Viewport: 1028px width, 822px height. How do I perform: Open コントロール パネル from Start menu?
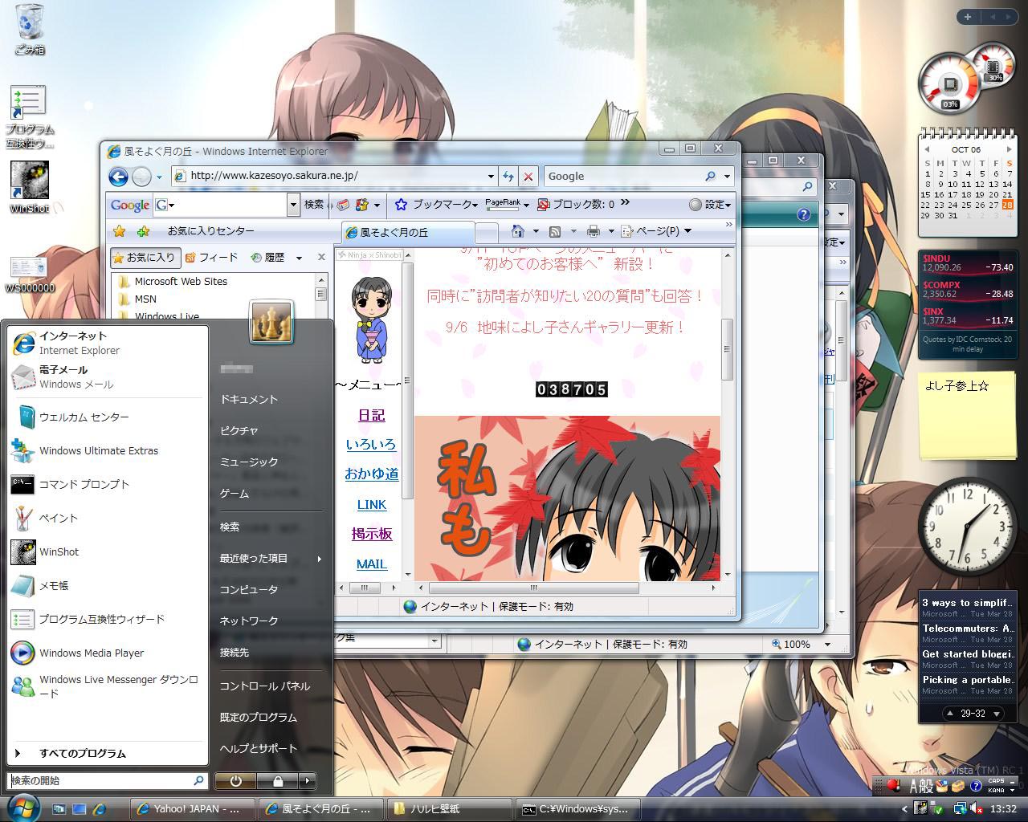265,686
